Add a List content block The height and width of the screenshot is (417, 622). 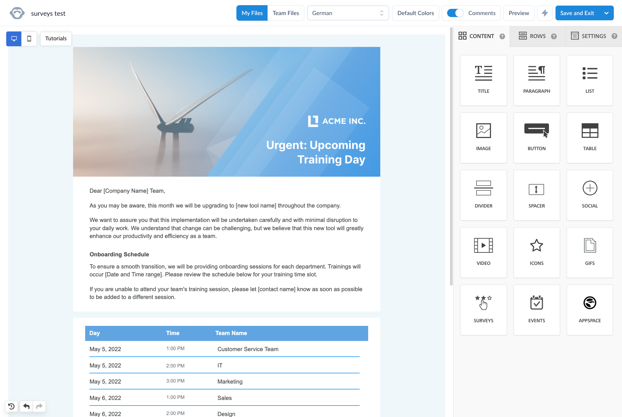click(x=590, y=80)
